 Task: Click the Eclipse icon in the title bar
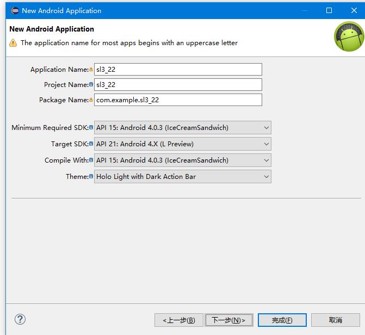pos(15,10)
